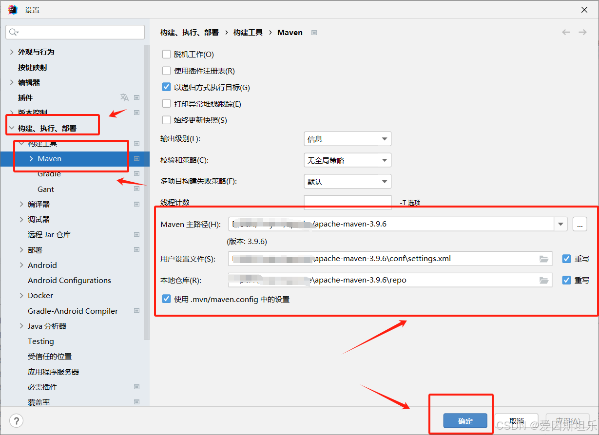The height and width of the screenshot is (435, 599).
Task: Click project-level icon on 编译器 row
Action: point(136,204)
